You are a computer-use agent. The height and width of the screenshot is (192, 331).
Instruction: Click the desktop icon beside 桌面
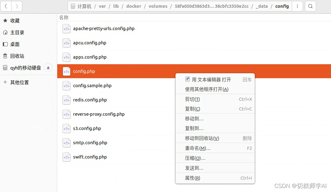pos(5,44)
